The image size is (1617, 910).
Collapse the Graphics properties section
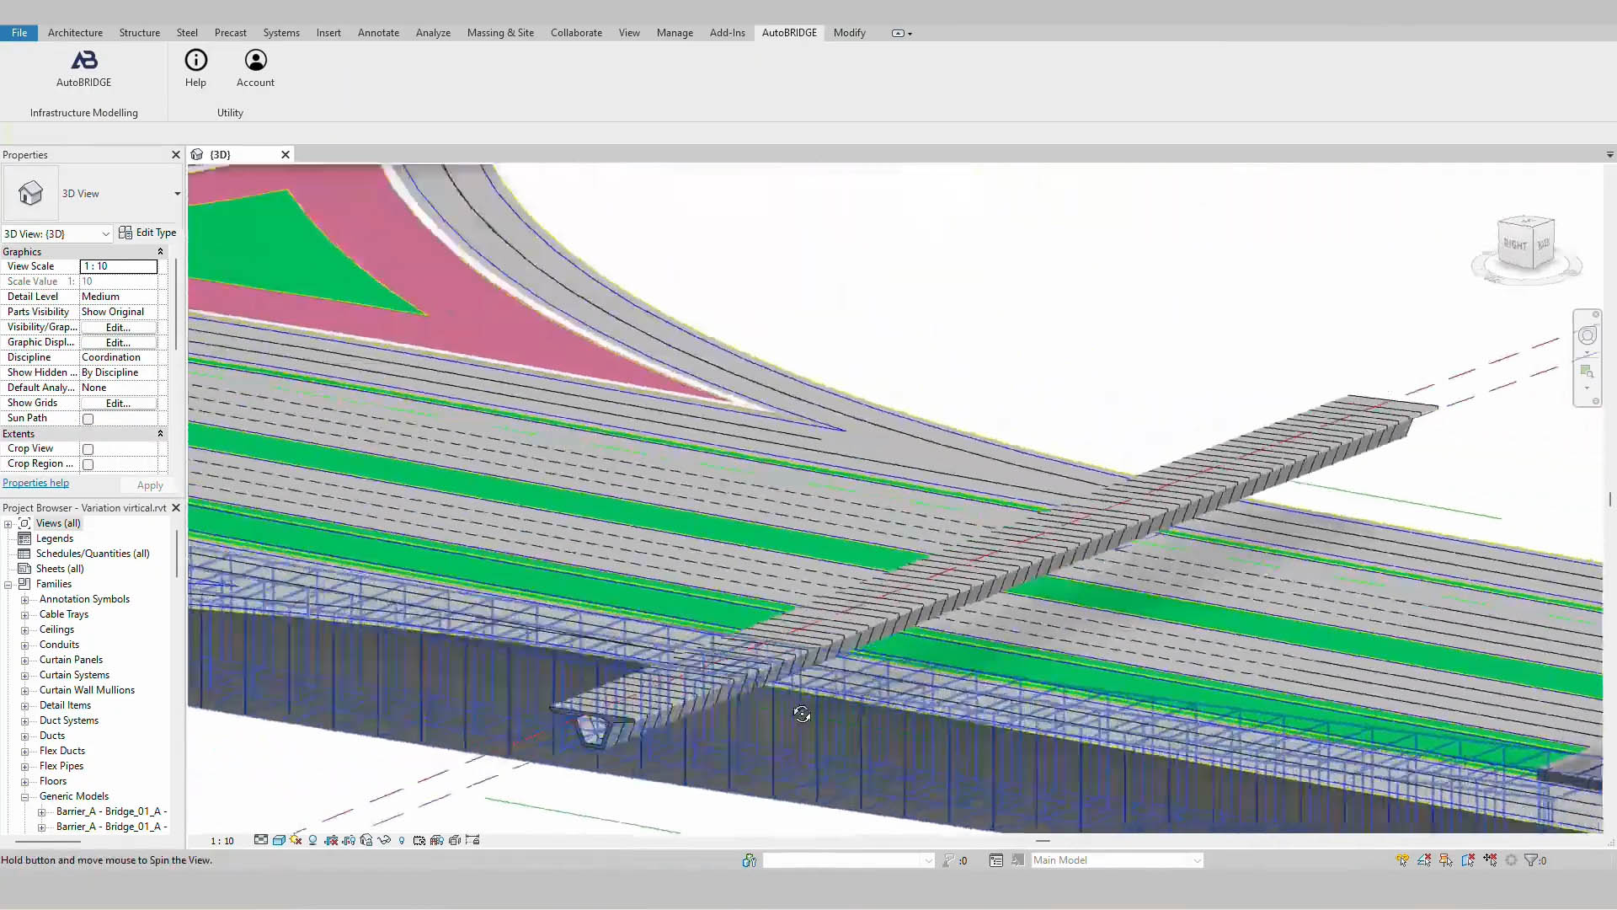pyautogui.click(x=160, y=251)
